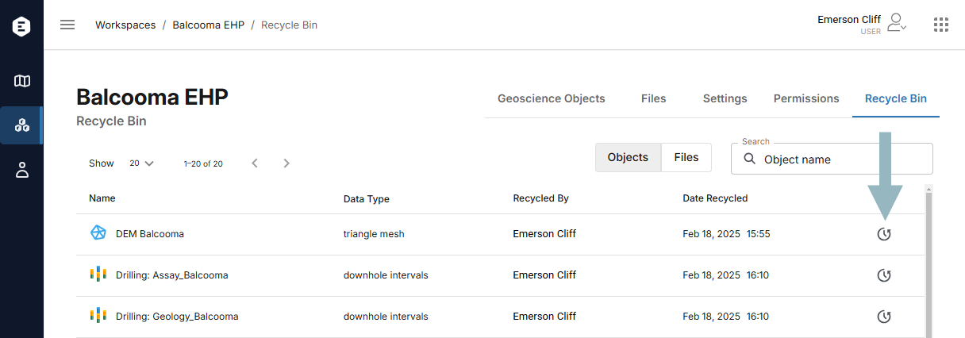
Task: Open the map view in sidebar
Action: pyautogui.click(x=22, y=81)
